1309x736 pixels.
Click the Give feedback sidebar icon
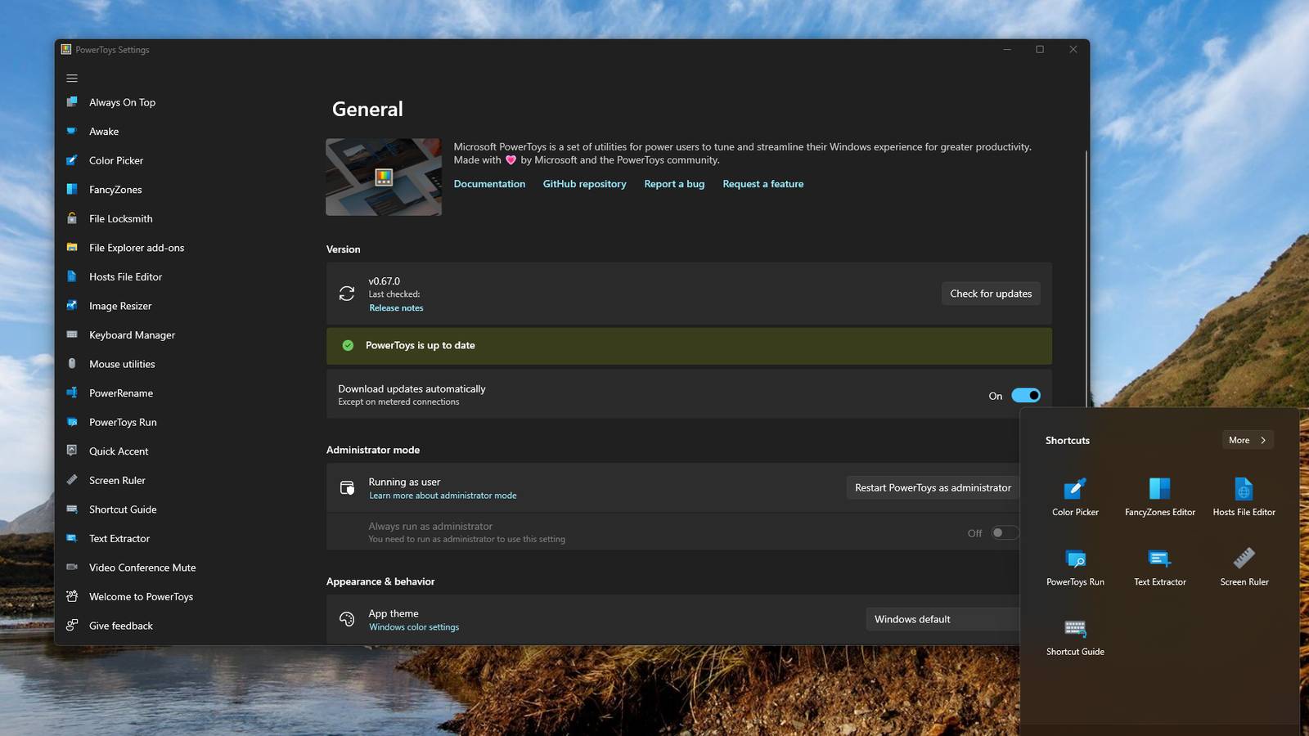pyautogui.click(x=72, y=625)
